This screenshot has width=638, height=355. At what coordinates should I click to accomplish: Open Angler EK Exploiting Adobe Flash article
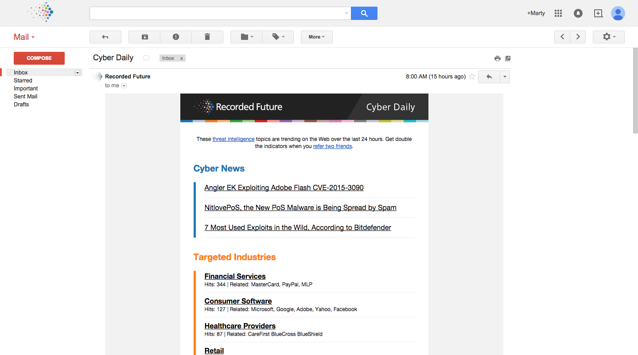[284, 187]
